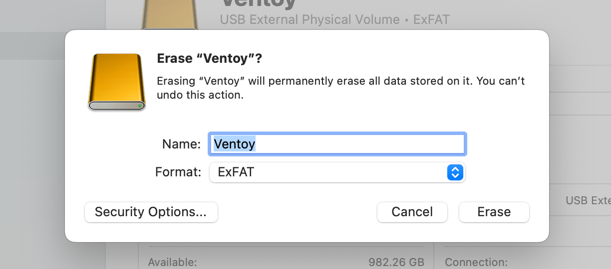This screenshot has height=269, width=611.
Task: Click the Connection: label in info table
Action: 476,262
